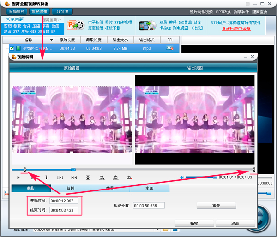Open the 狸窝宝典 top-right link
Viewport: 277px width, 237px height.
pyautogui.click(x=259, y=12)
